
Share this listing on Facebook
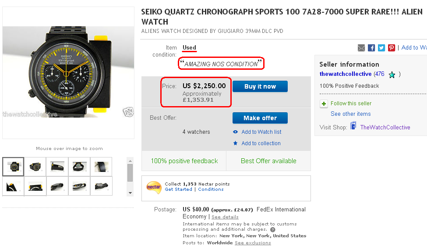(371, 48)
